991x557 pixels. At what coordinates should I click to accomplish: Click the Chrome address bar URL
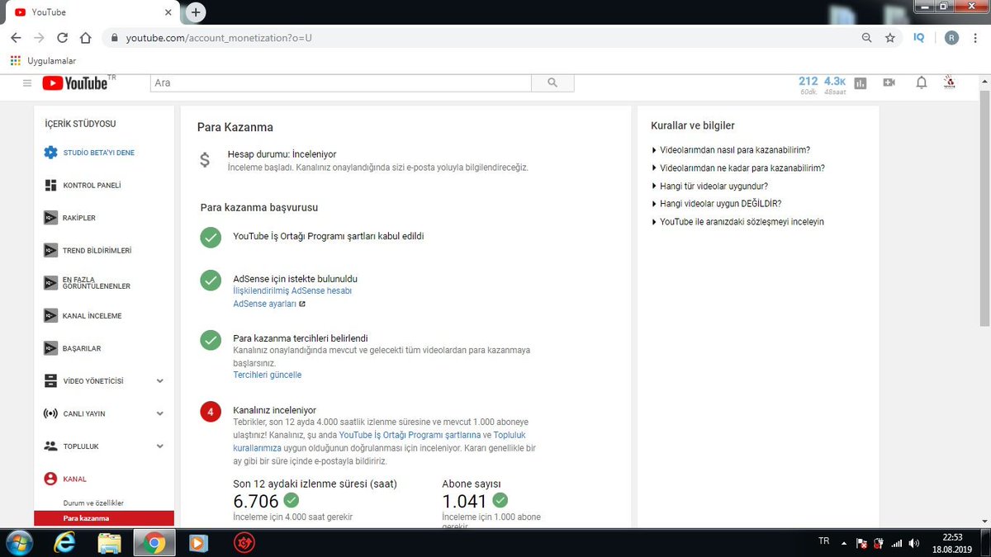pos(218,38)
